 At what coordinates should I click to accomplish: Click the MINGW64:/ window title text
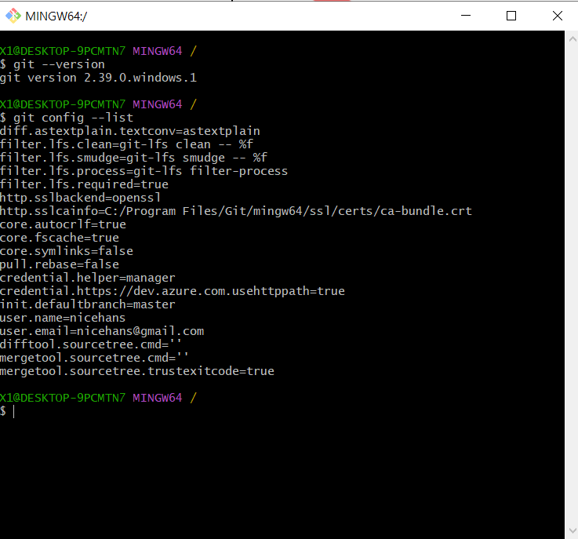[56, 16]
